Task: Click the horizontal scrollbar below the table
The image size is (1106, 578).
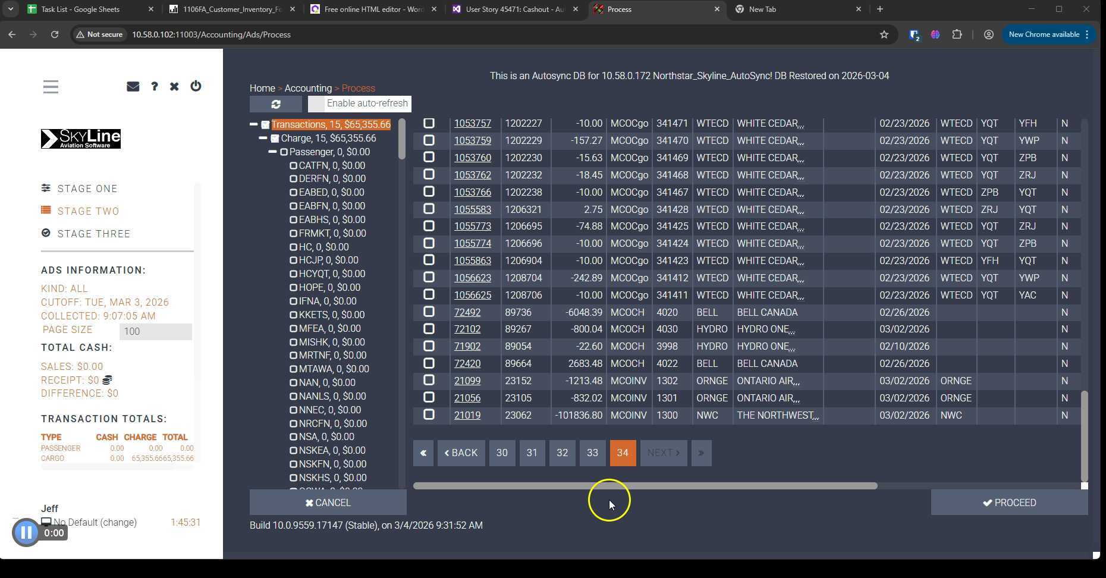Action: [x=645, y=486]
